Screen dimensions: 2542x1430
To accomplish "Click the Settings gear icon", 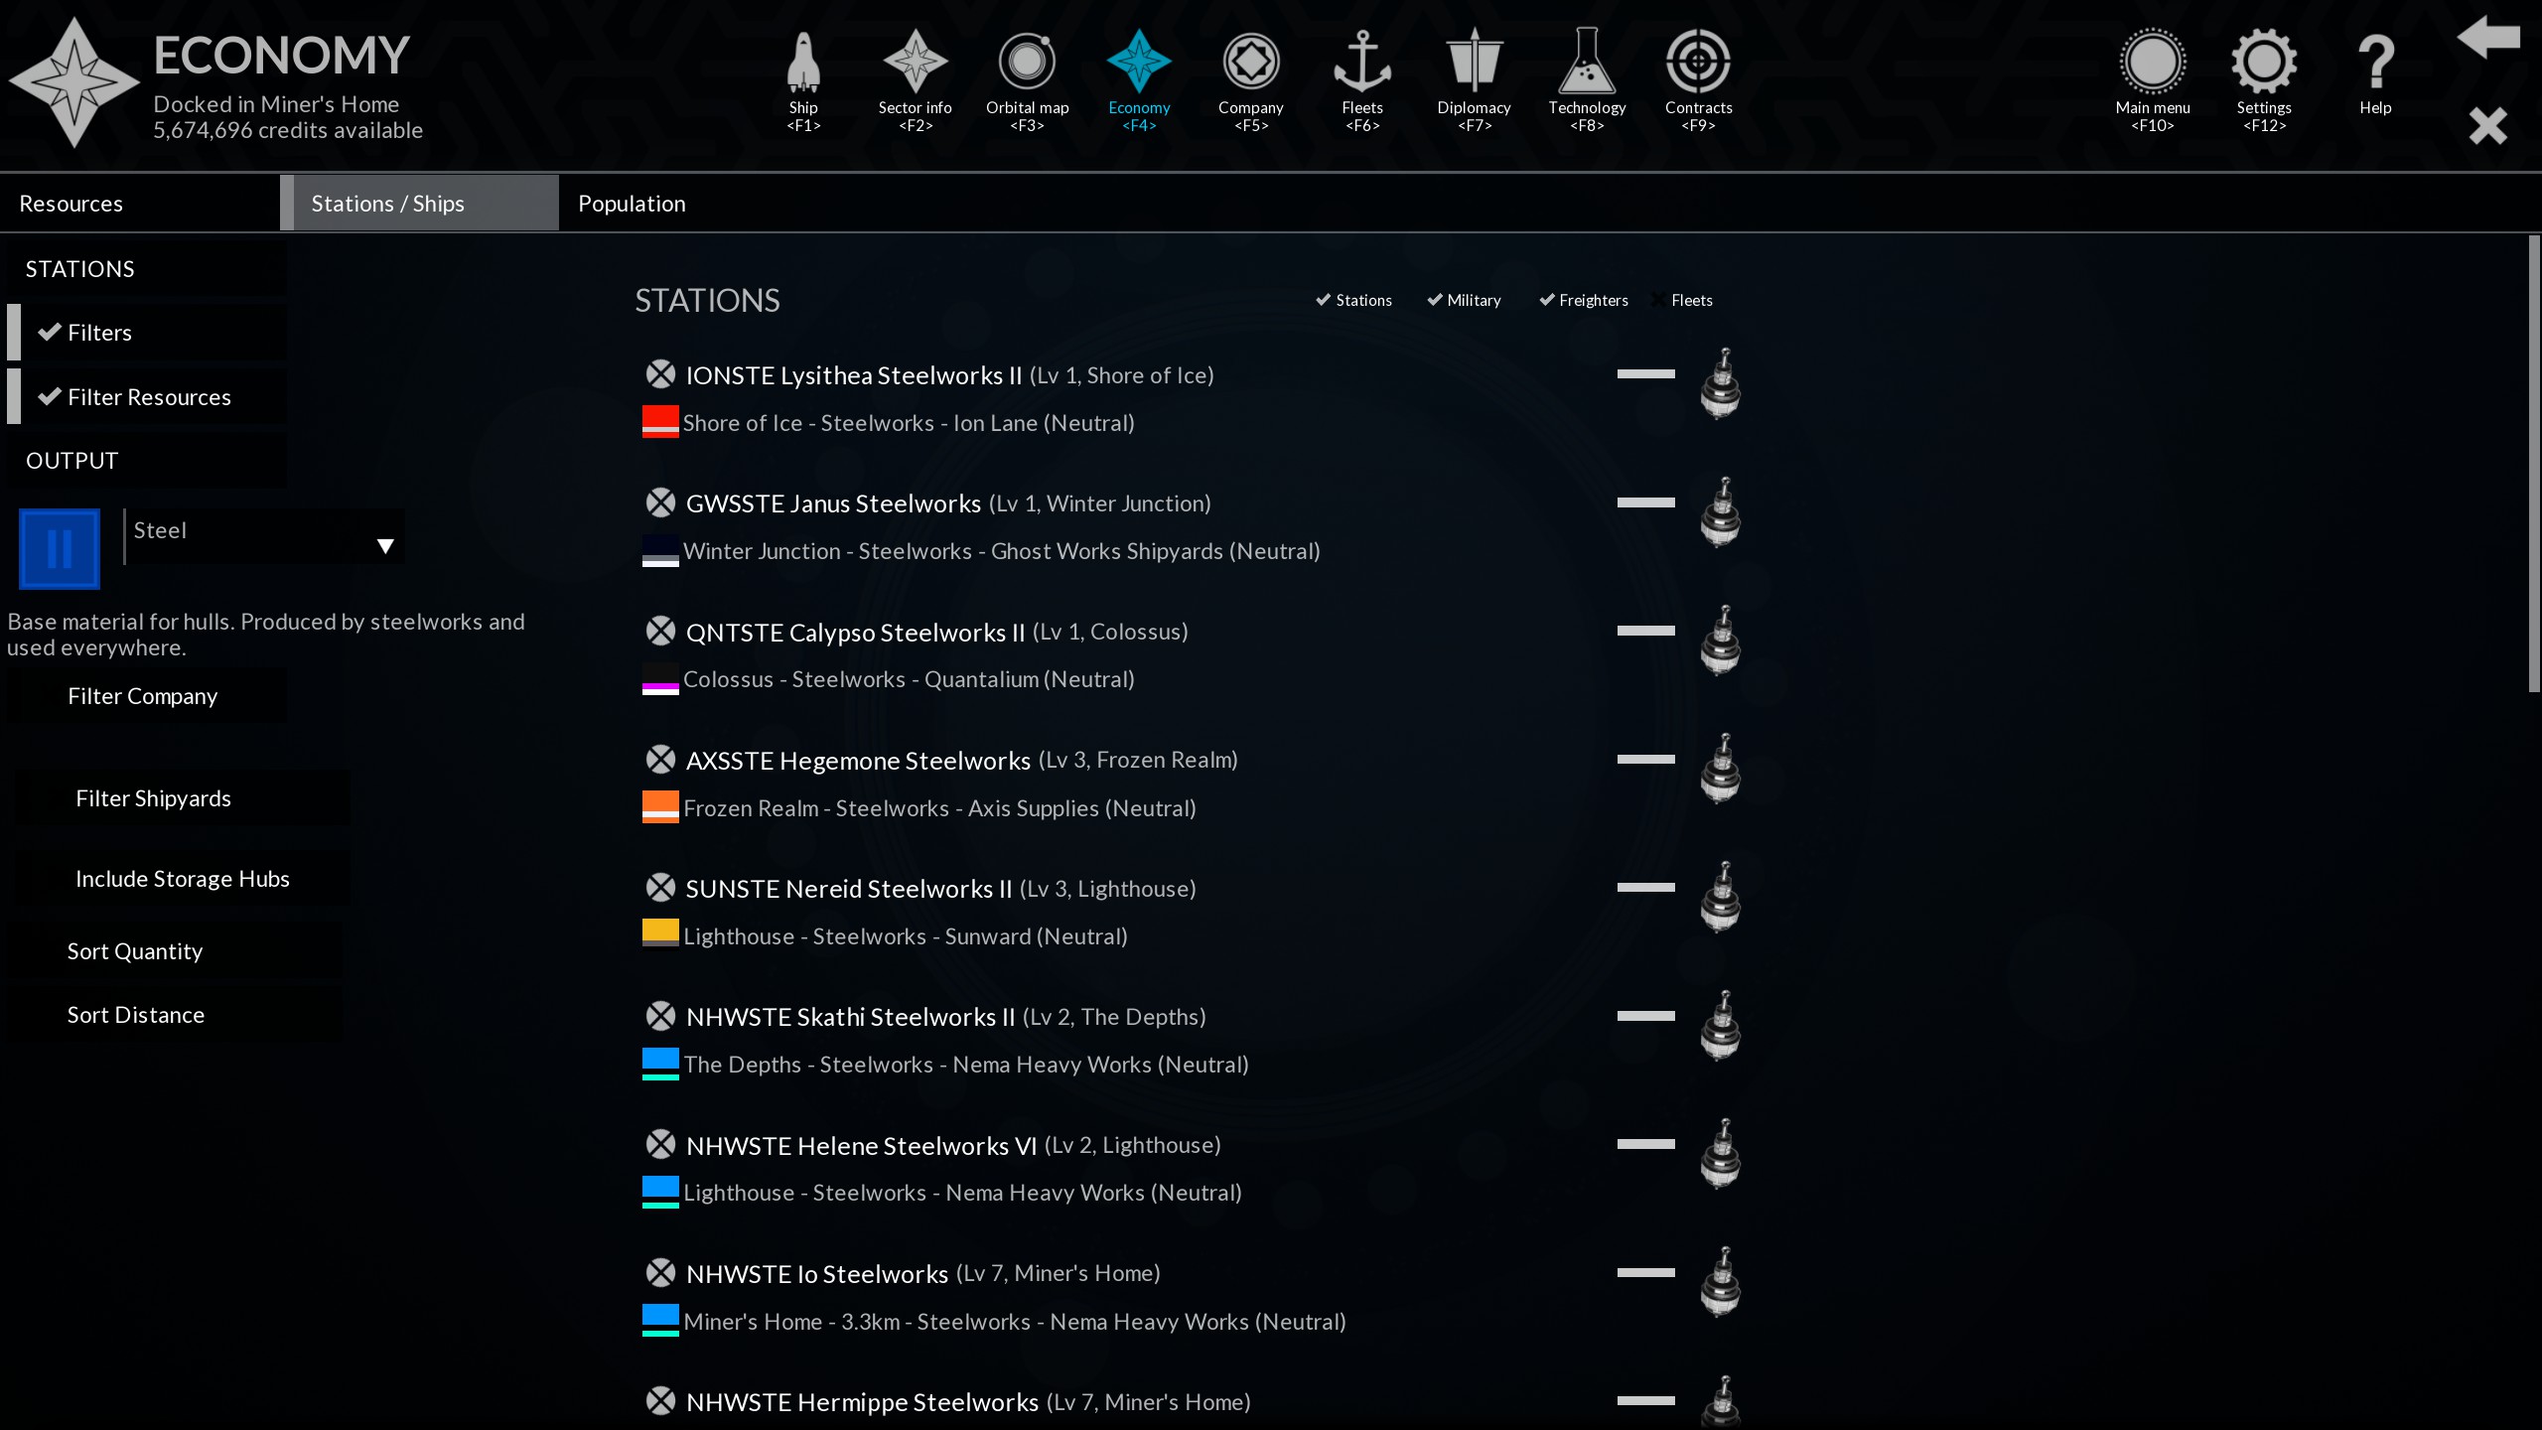I will coord(2264,62).
